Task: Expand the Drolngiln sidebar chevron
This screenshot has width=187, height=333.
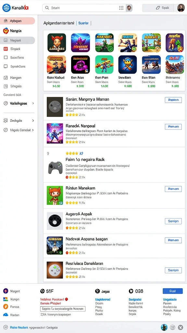Action: (33, 121)
